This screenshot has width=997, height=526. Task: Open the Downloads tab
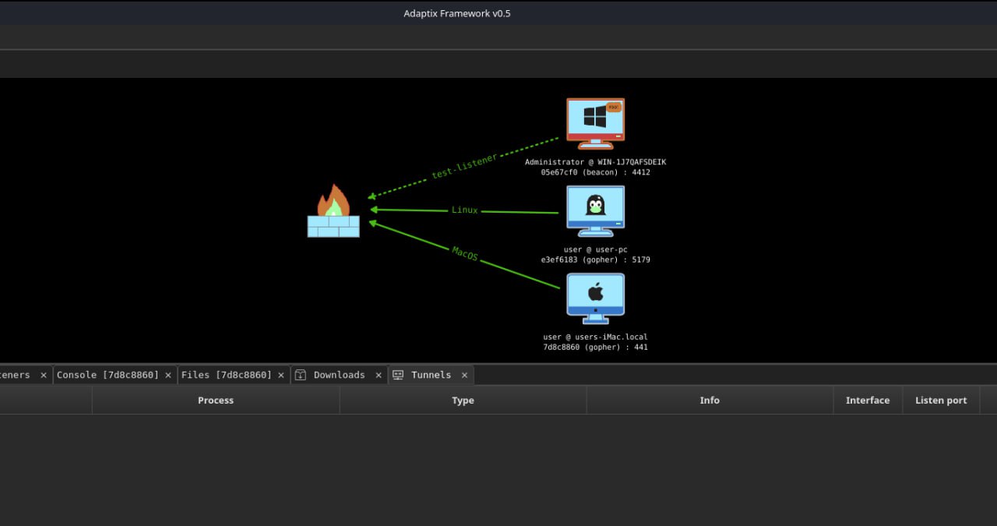pos(339,375)
